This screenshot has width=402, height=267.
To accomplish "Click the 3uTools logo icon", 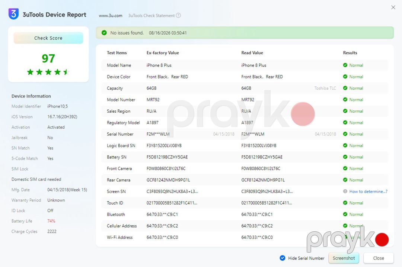I will 14,14.
